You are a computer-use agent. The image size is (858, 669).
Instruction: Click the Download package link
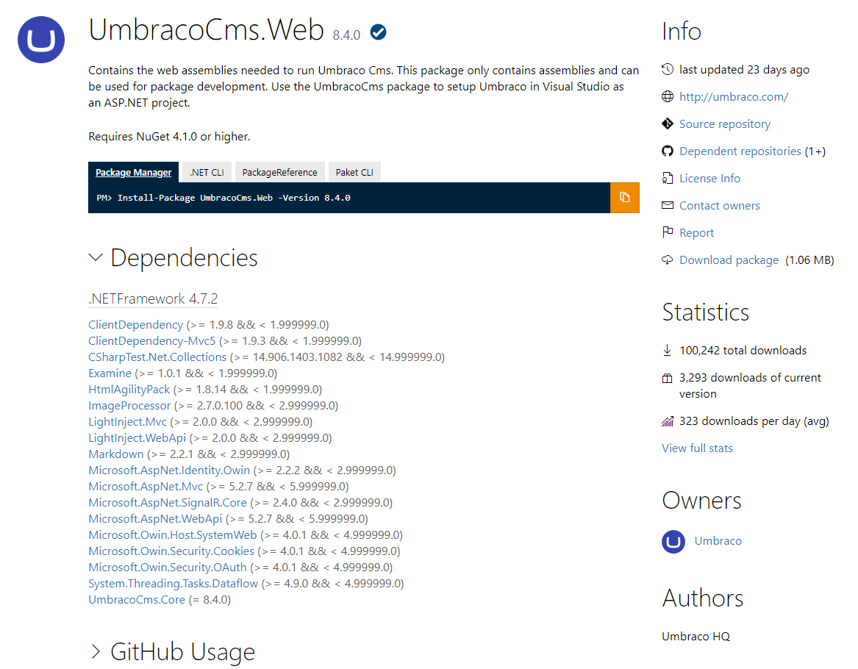[x=729, y=260]
